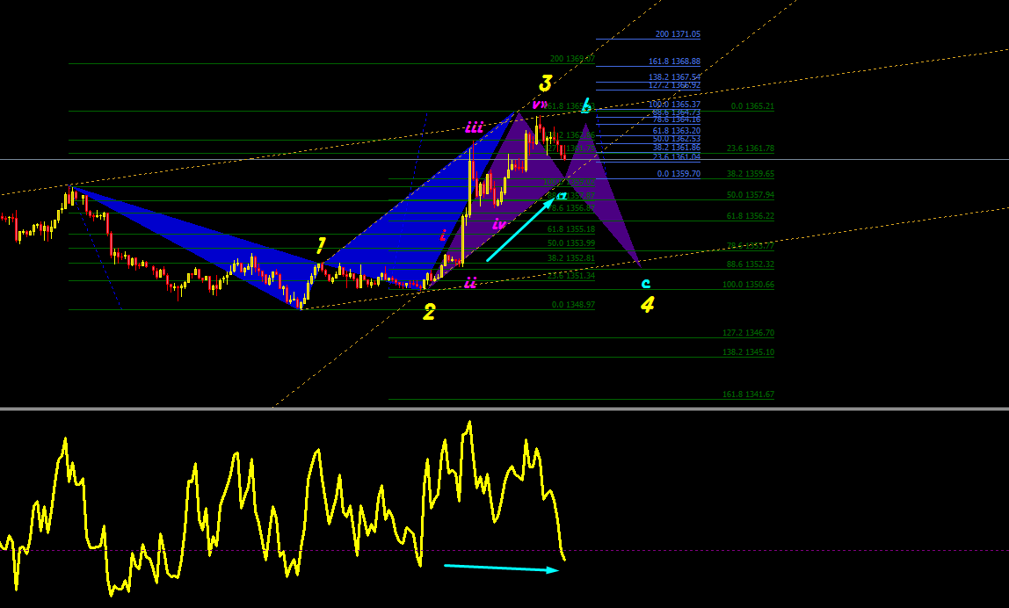Select the 127.2 1346.70 Fibonacci level
Viewport: 1009px width, 608px height.
tap(748, 333)
